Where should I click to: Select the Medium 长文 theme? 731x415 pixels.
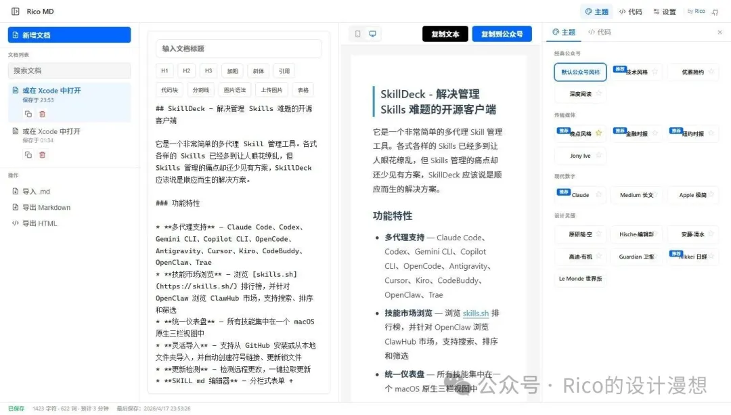pyautogui.click(x=636, y=195)
